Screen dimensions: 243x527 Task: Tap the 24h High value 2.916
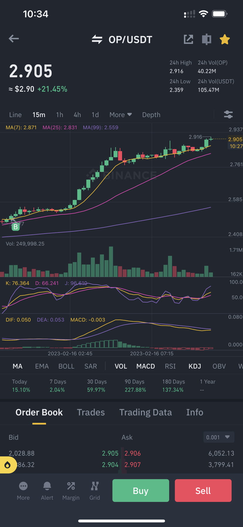[x=176, y=71]
